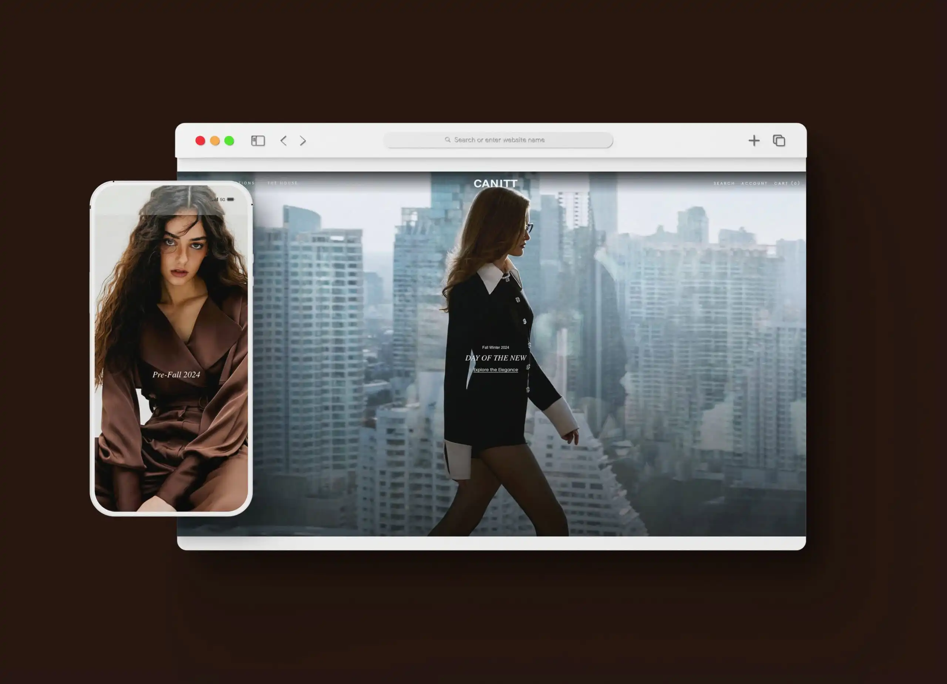
Task: Tap the 5G signal indicator on phone
Action: point(222,200)
